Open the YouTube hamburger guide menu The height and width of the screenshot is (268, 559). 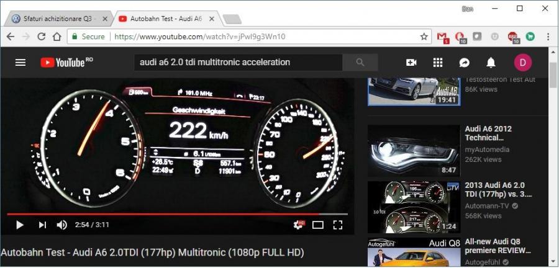pyautogui.click(x=20, y=62)
